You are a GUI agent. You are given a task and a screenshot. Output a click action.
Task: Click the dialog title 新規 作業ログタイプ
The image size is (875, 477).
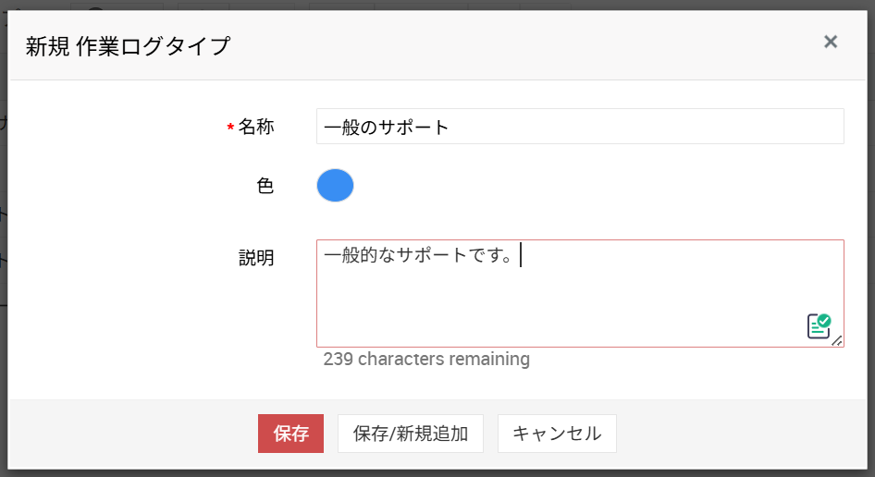128,46
